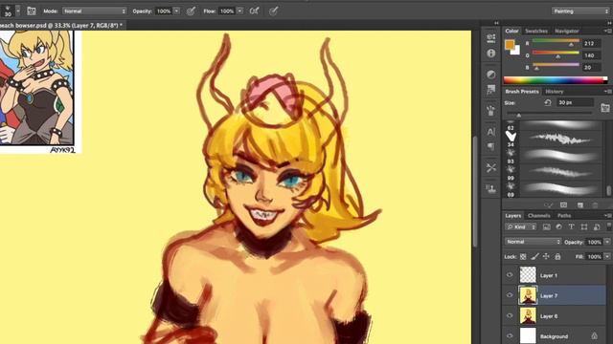Filter for shape layers icon
613x344 pixels.
pyautogui.click(x=584, y=227)
